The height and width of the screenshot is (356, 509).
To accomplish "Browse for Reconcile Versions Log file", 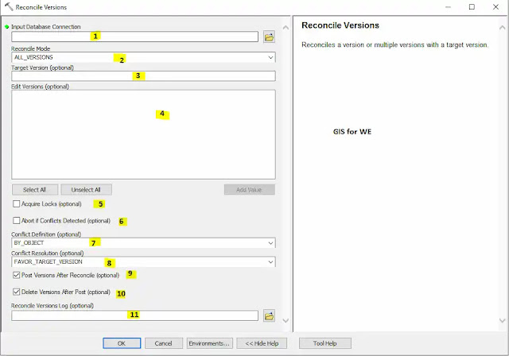I will coord(269,315).
